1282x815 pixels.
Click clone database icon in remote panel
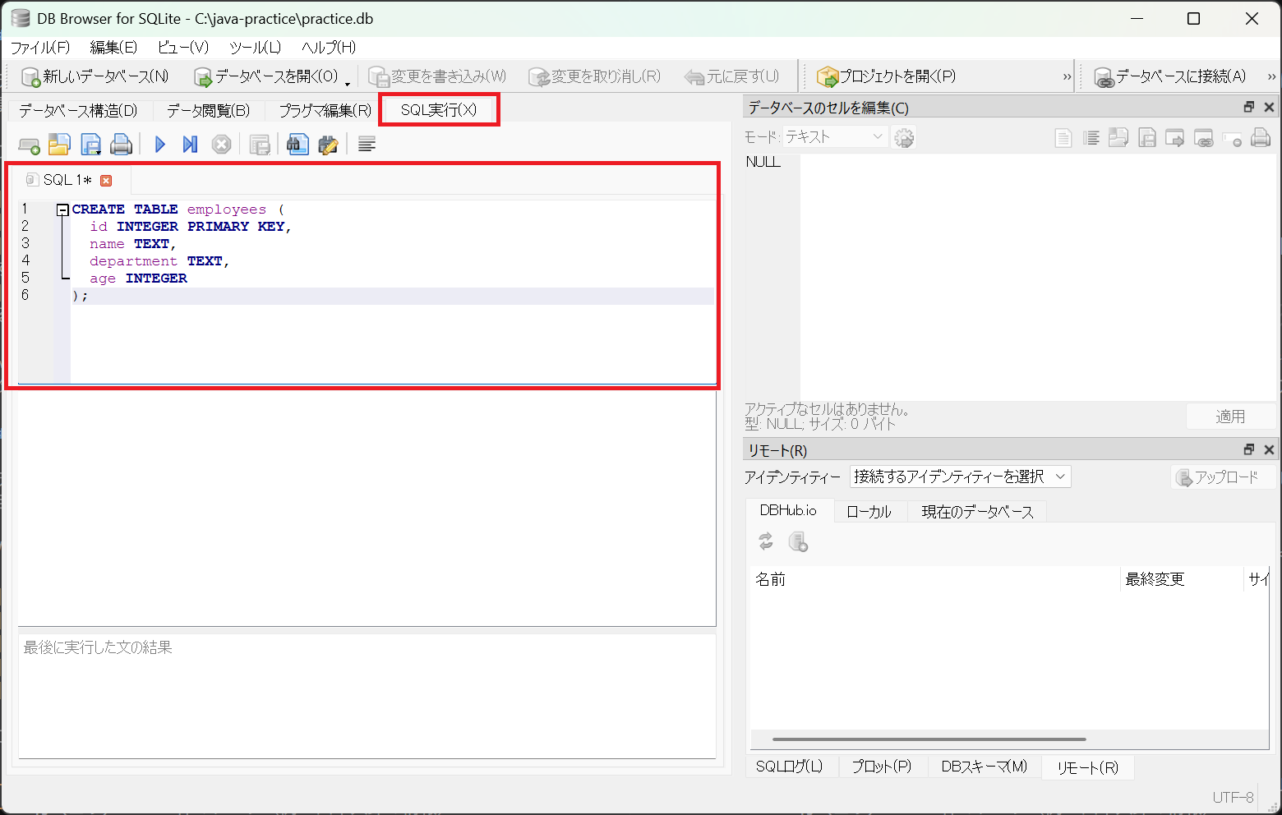(x=798, y=541)
